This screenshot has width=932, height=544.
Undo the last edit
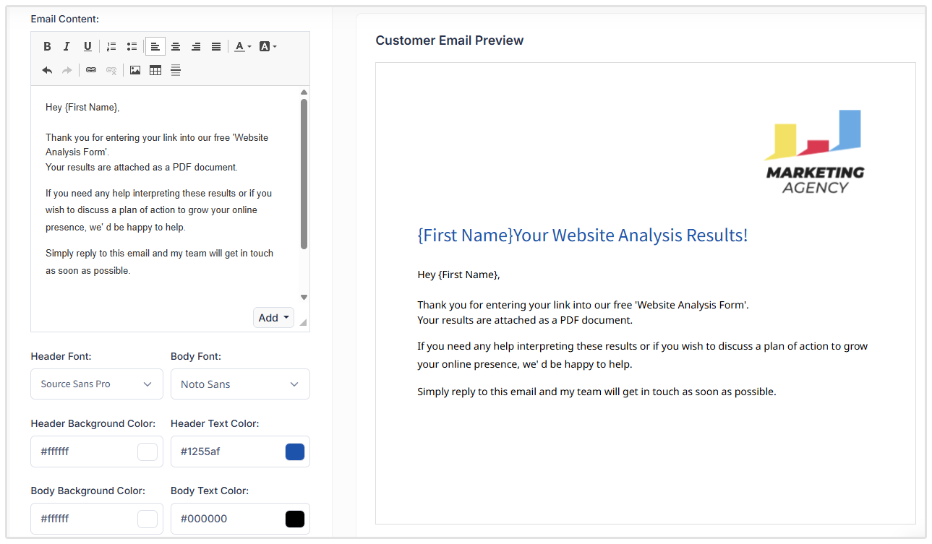tap(47, 70)
